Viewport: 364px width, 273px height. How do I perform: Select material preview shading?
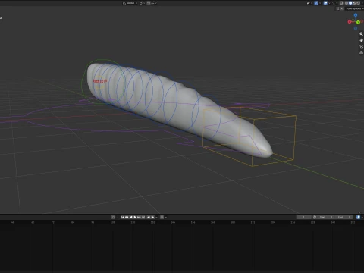pyautogui.click(x=354, y=3)
